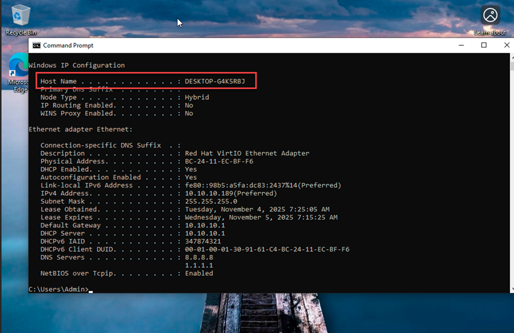Viewport: 514px width, 333px height.
Task: Click the Learn about this picture icon
Action: point(491,17)
